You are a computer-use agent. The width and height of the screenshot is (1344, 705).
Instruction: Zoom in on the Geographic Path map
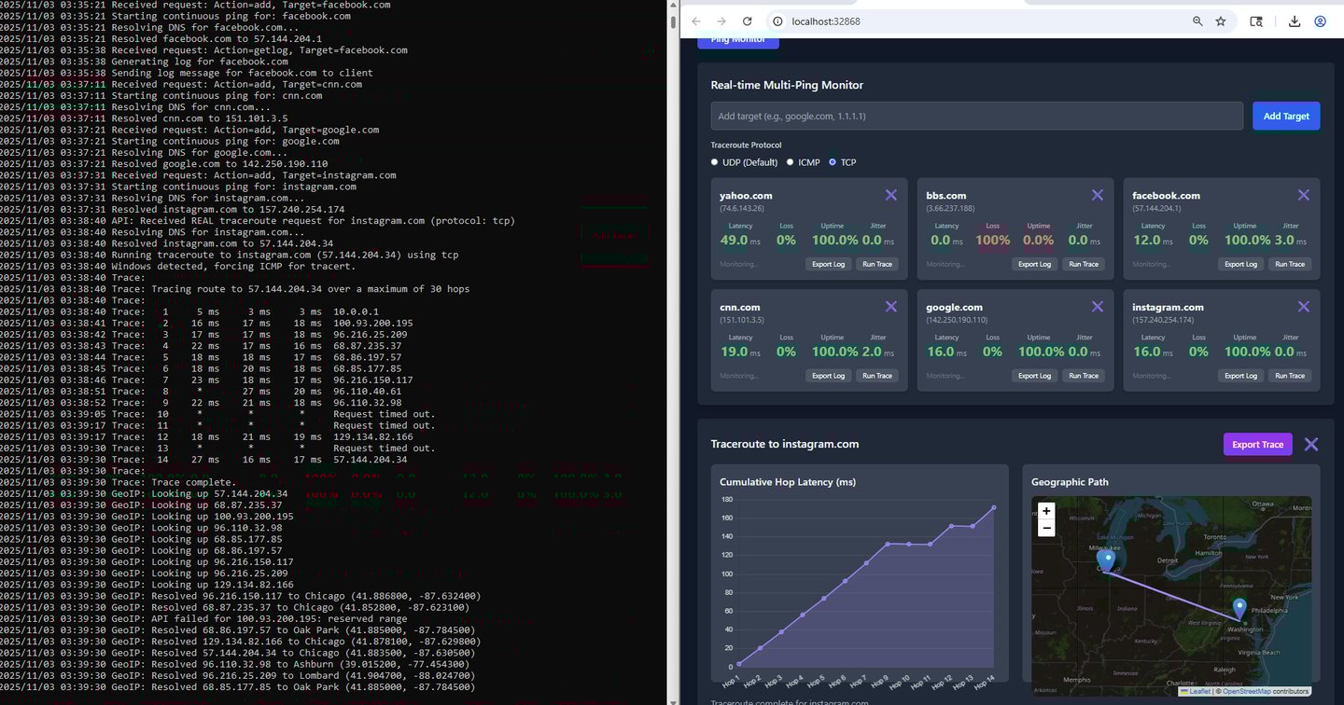pos(1046,510)
